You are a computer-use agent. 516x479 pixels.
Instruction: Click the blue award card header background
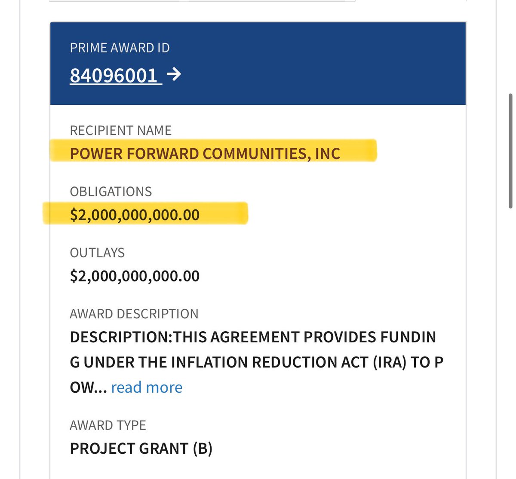[322, 64]
